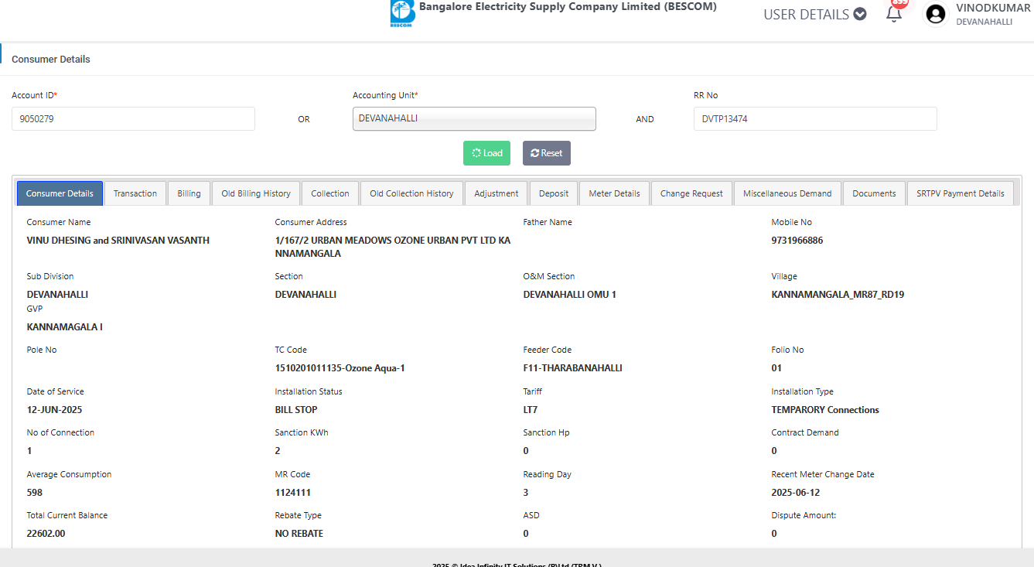Viewport: 1034px width, 567px height.
Task: Open the Adjustment tab
Action: point(497,193)
